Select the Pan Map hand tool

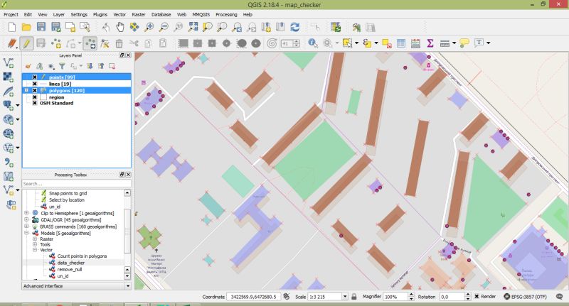coord(119,27)
